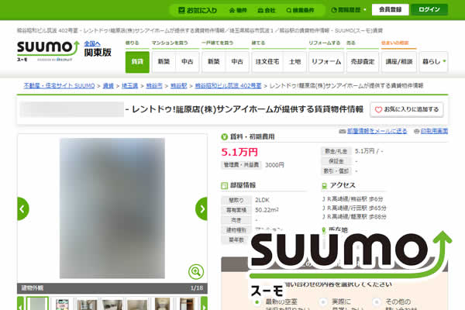Choose the その他の radio option

click(377, 302)
